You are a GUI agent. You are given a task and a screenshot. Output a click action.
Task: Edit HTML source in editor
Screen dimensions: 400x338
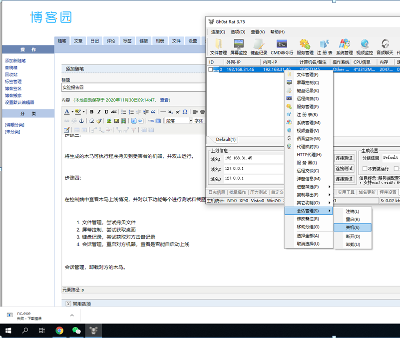[151, 121]
